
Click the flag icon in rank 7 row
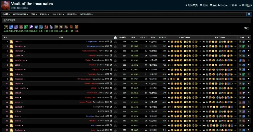point(249,70)
